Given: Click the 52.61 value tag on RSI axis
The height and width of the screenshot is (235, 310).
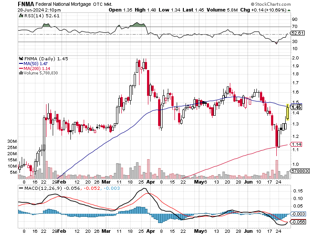Looking at the screenshot, I should [298, 33].
